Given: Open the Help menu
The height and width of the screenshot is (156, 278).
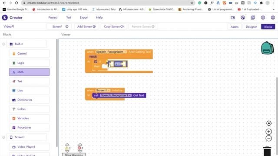Looking at the screenshot, I should 99,17.
